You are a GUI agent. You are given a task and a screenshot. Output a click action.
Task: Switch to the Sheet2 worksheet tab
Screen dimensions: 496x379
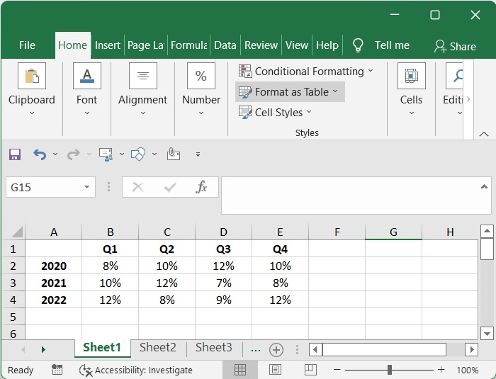coord(157,347)
